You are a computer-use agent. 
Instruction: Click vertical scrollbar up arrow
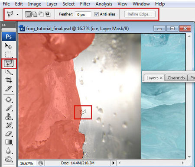[x=189, y=36]
